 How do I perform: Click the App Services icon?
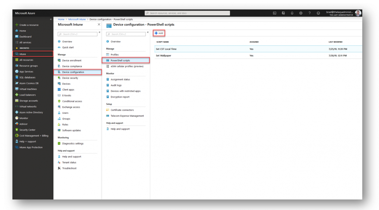pos(17,71)
